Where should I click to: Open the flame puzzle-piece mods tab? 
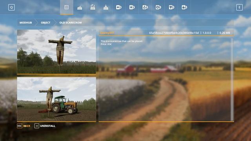point(145,7)
